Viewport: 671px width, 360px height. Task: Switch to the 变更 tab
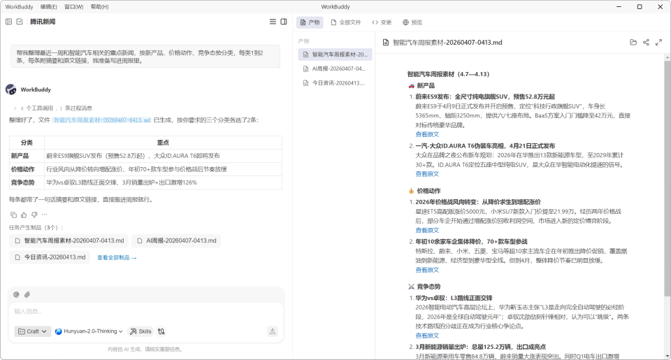[382, 22]
